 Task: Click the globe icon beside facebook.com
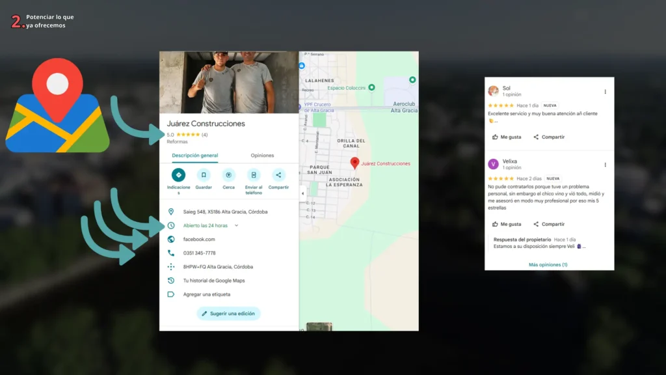[171, 239]
